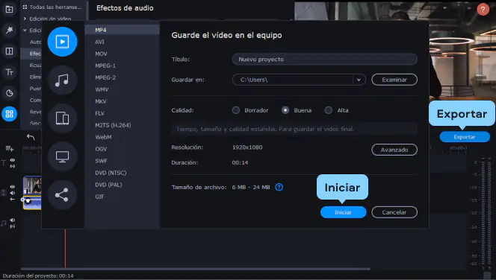Screen dimensions: 496x280
Task: Choose the save audio music note category
Action: (x=62, y=80)
